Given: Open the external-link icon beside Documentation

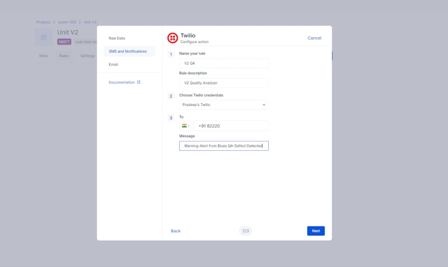Looking at the screenshot, I should point(138,82).
